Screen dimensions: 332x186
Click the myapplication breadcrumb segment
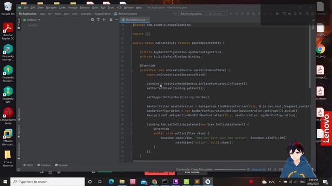103,14
